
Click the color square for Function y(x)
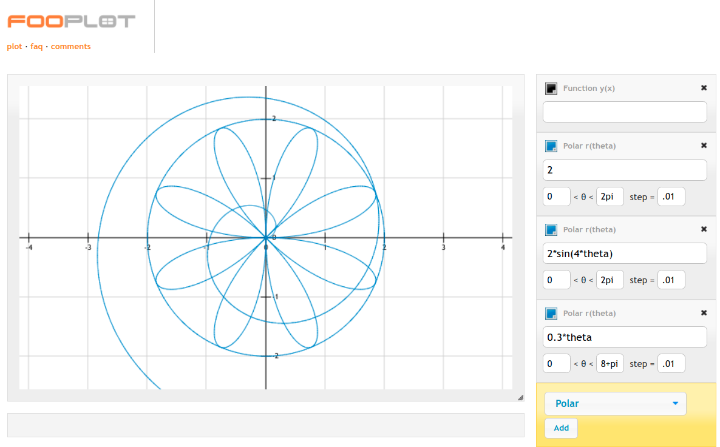click(551, 88)
